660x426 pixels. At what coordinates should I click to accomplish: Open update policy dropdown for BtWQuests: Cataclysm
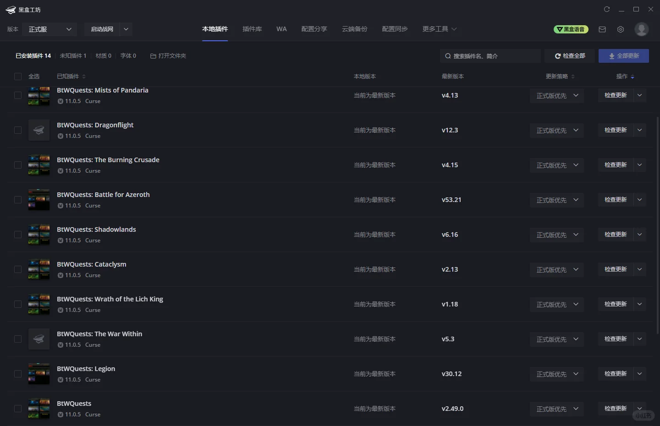[x=557, y=270]
